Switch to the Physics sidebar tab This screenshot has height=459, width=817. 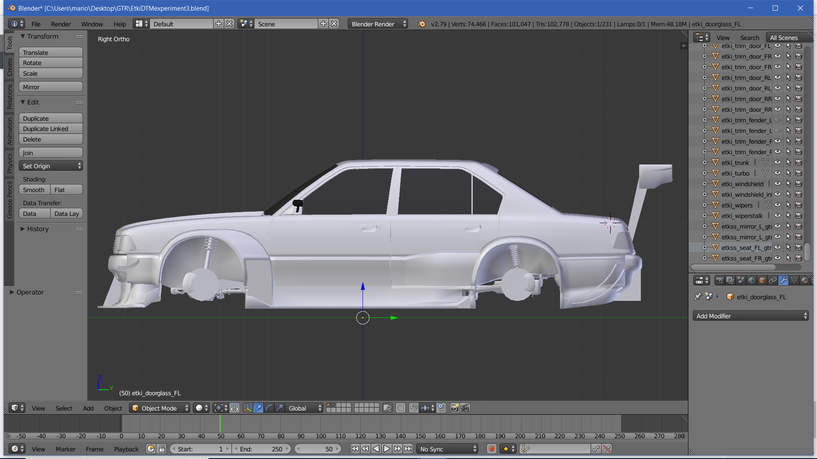pos(9,163)
